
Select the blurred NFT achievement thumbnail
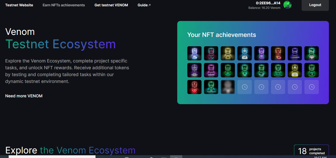click(228, 87)
